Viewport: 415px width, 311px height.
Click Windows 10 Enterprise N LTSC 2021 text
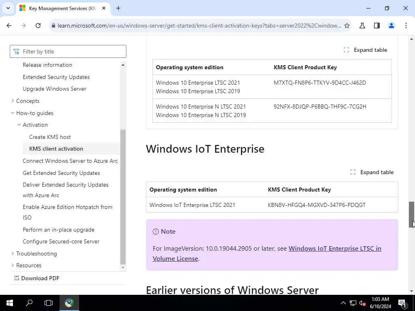(201, 107)
